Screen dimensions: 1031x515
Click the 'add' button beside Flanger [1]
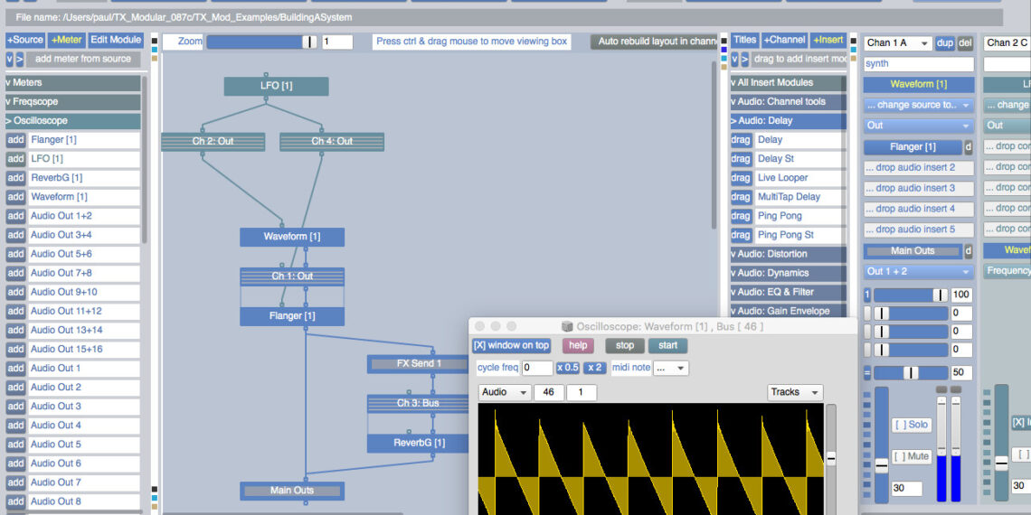(15, 140)
